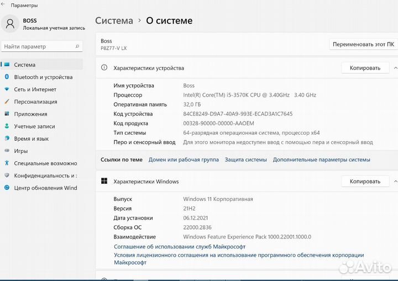Open Приложения icon in sidebar

click(x=7, y=114)
